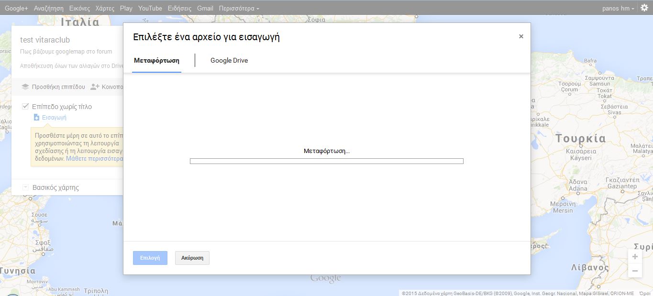Close the import file dialog
Image resolution: width=653 pixels, height=296 pixels.
(x=521, y=36)
